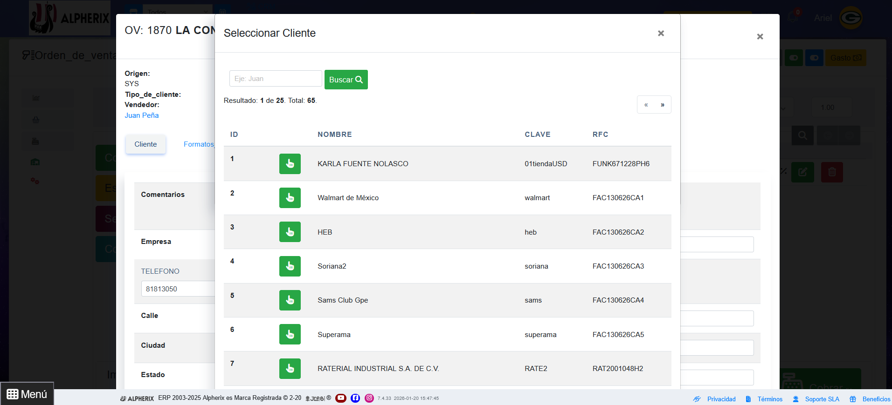This screenshot has width=892, height=405.
Task: Switch to the Formatos tab
Action: point(199,144)
